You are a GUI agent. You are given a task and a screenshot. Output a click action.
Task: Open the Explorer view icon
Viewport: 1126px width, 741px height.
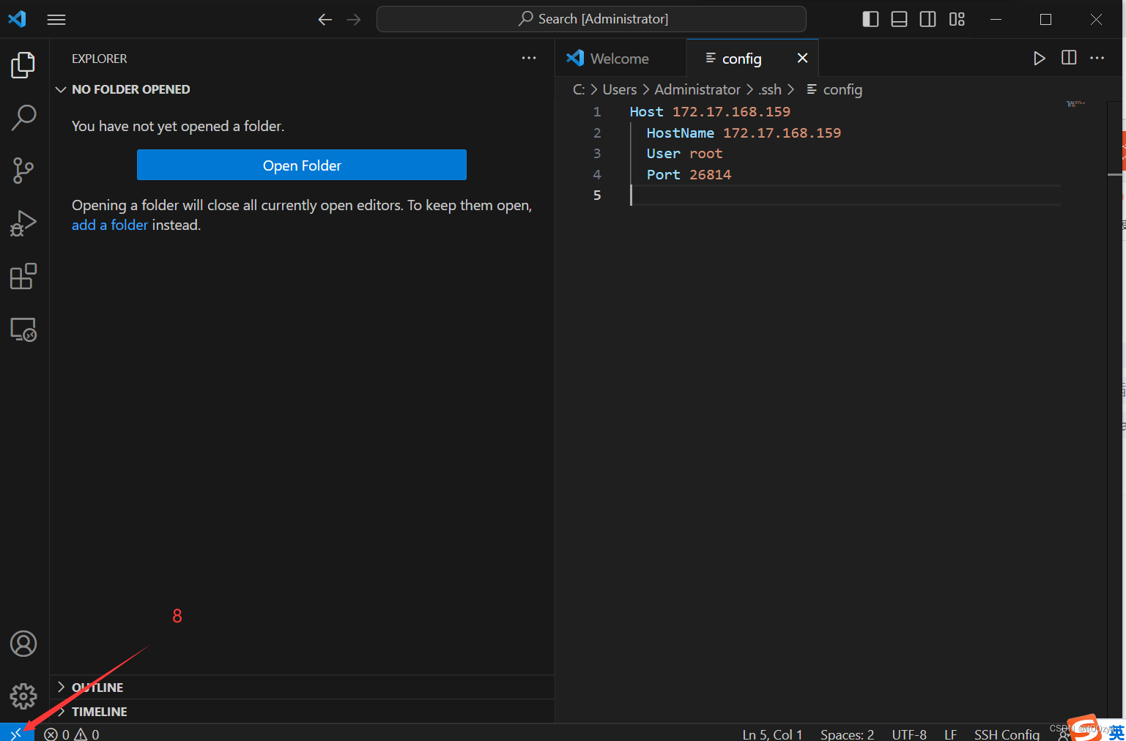[x=23, y=65]
